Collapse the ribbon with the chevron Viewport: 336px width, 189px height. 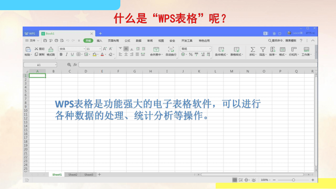(313, 41)
